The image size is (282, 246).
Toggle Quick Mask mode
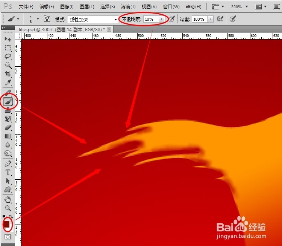(x=8, y=237)
